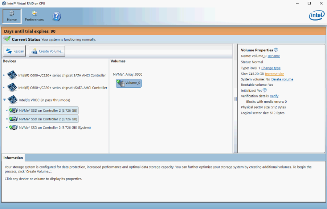This screenshot has height=209, width=327.
Task: Click the Status: Normal text
Action: point(252,62)
